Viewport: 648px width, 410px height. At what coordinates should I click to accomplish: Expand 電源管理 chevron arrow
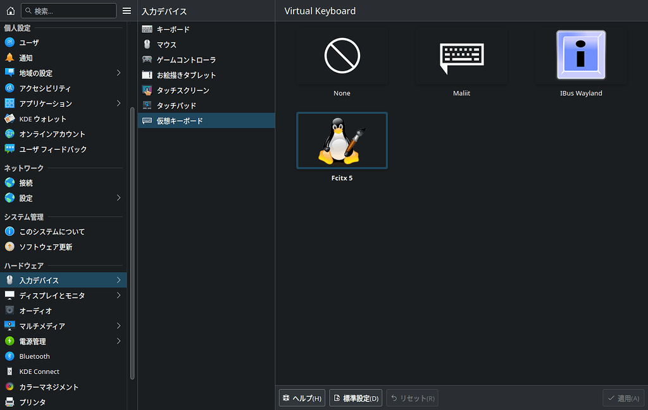(x=118, y=341)
